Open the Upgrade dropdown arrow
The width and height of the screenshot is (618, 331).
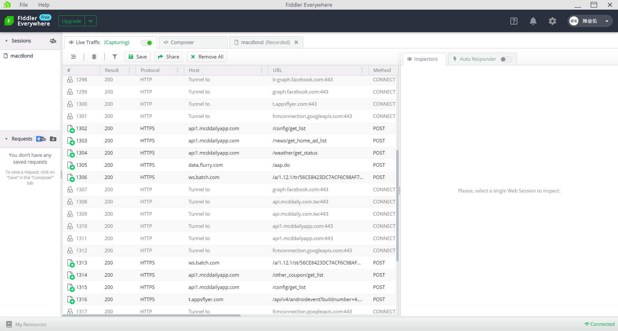(91, 21)
